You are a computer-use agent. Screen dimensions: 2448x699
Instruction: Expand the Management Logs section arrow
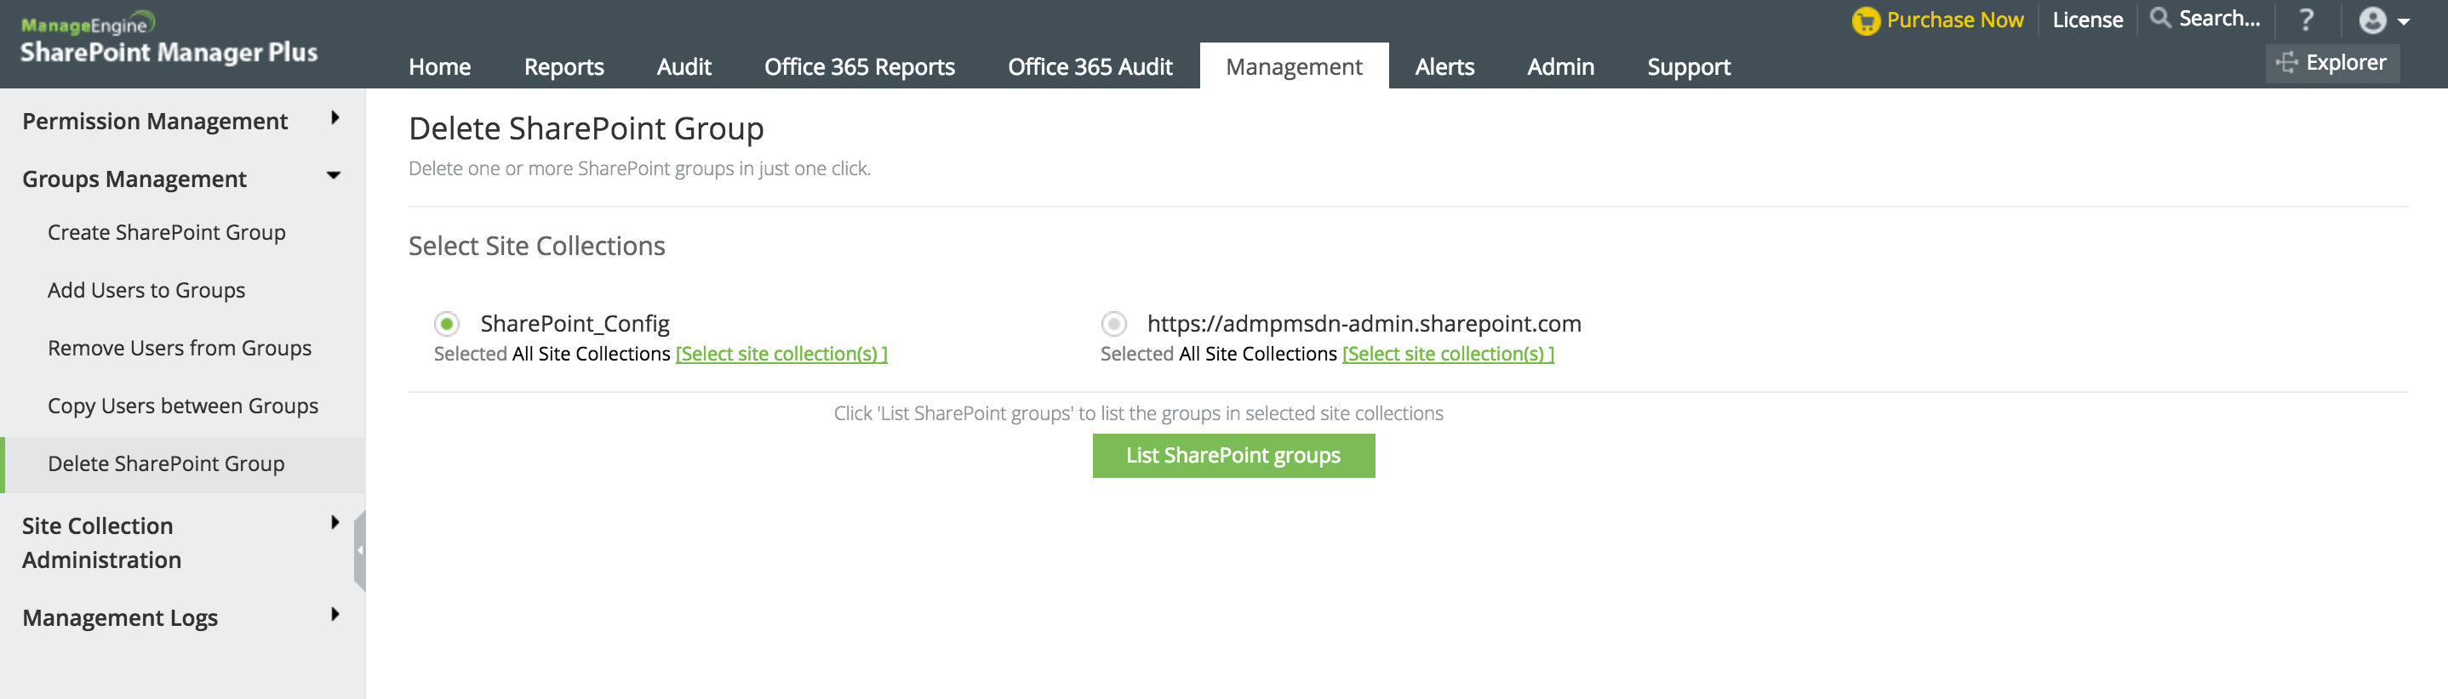(335, 615)
